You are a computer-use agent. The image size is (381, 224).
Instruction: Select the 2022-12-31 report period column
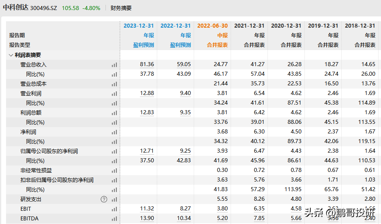coord(176,26)
